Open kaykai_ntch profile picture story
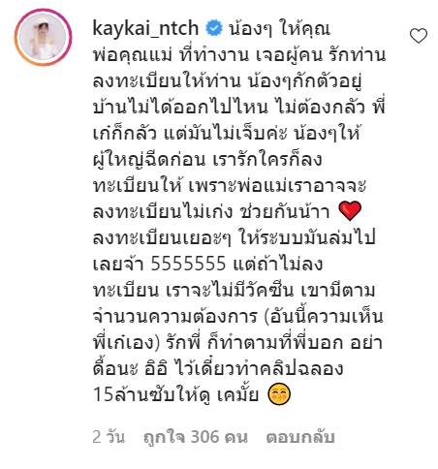Image resolution: width=438 pixels, height=469 pixels. point(43,37)
